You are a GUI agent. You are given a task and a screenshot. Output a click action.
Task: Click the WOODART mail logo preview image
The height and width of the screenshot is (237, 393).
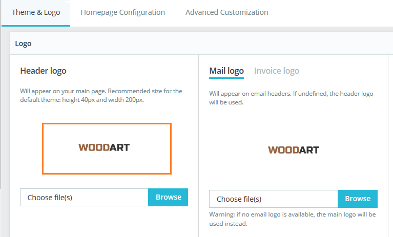(x=293, y=150)
